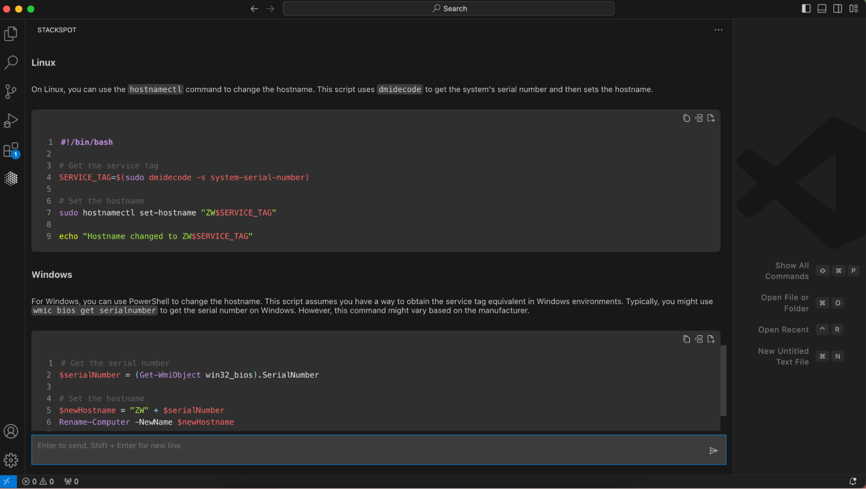
Task: Create new file from Windows code block
Action: (711, 339)
